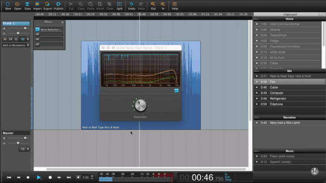The image size is (326, 183).
Task: Click the Publish globe icon
Action: tap(58, 6)
